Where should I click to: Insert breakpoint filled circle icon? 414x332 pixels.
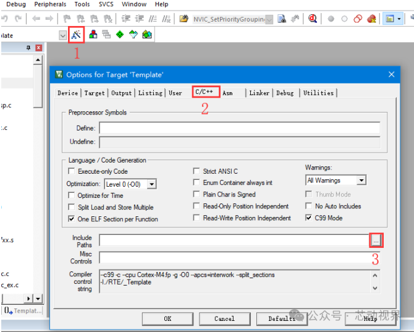331,19
